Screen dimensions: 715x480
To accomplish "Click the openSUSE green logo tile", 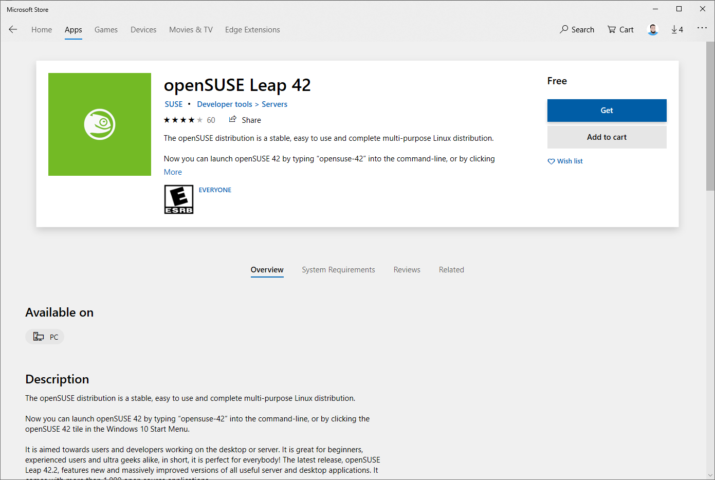I will point(100,124).
